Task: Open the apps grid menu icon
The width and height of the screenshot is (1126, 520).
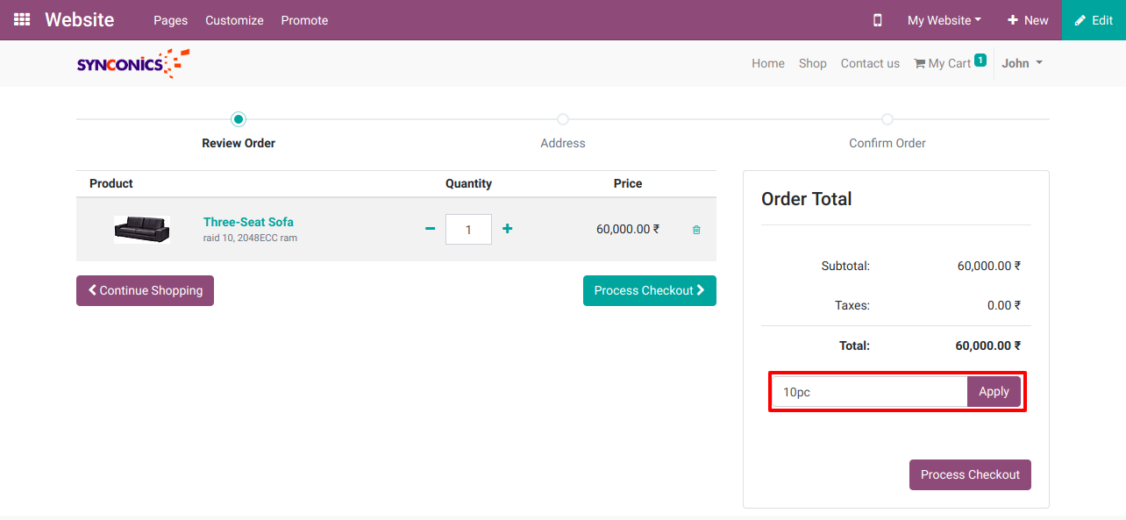Action: 22,19
